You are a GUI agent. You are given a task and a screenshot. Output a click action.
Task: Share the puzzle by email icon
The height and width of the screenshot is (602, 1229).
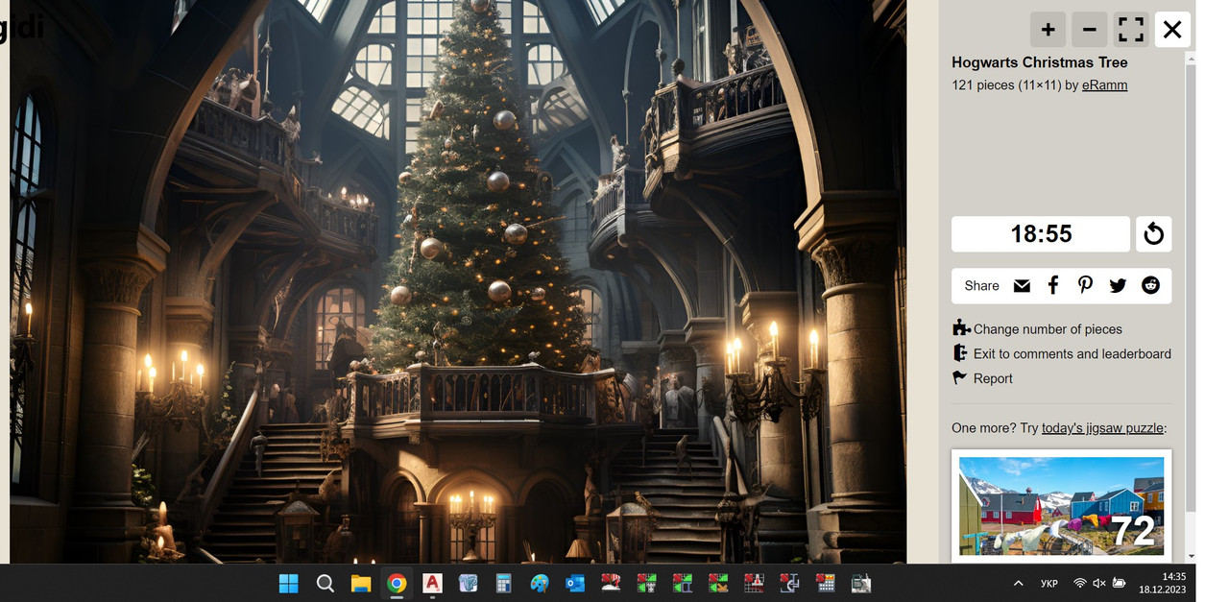(x=1022, y=285)
